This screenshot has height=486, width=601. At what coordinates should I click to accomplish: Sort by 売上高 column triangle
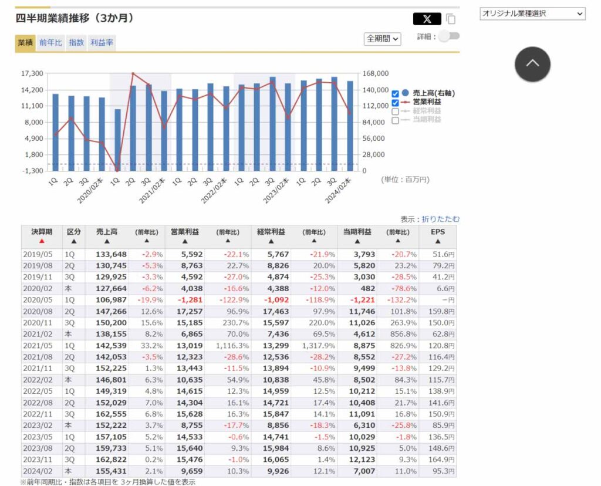107,241
